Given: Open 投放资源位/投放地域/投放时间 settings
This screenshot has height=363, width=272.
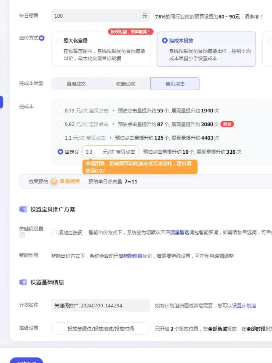Looking at the screenshot, I should point(101,328).
